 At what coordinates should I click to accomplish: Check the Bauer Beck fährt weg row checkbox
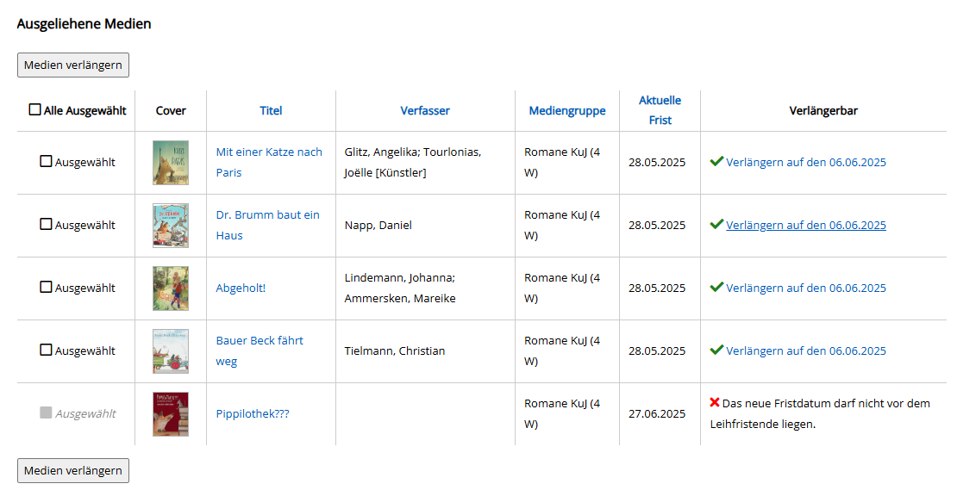46,350
